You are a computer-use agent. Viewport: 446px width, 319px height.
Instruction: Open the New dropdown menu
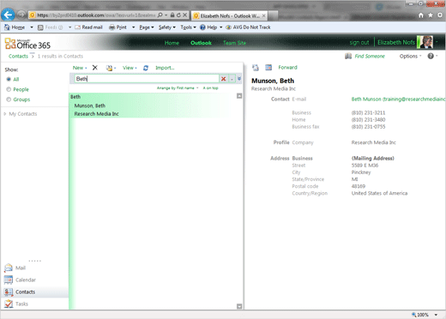(80, 68)
